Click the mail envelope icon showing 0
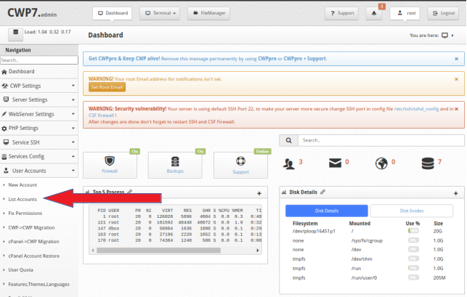This screenshot has height=297, width=467. point(335,163)
